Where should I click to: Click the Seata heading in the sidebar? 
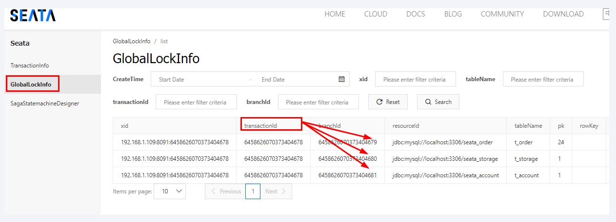20,43
